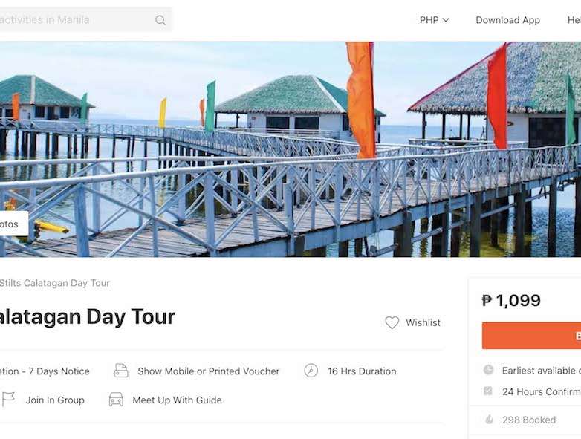The image size is (581, 439).
Task: Click the flame icon next to 298 Booked
Action: [x=488, y=420]
